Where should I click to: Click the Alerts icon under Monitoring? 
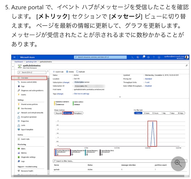click(19, 149)
